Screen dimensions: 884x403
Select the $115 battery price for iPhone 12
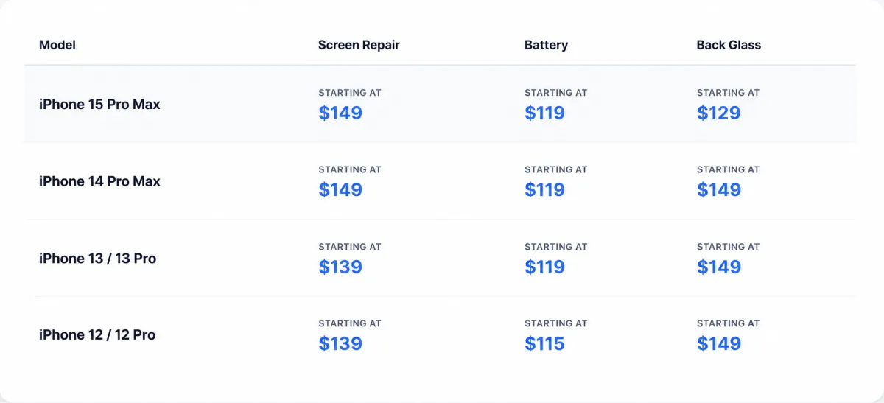pos(544,343)
